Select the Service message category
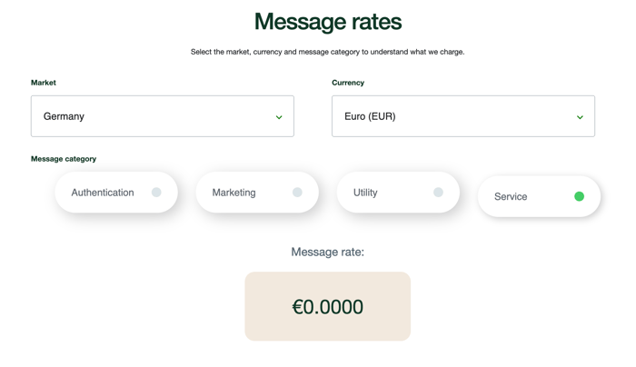The image size is (636, 367). (x=539, y=196)
